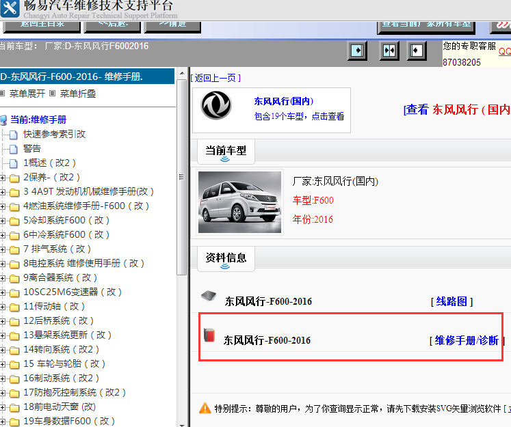Click folder icon of 5冷却系统F600
The height and width of the screenshot is (427, 511).
point(14,221)
